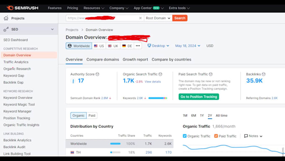Open SEO Dashboard in sidebar
This screenshot has height=161, width=285.
click(16, 40)
